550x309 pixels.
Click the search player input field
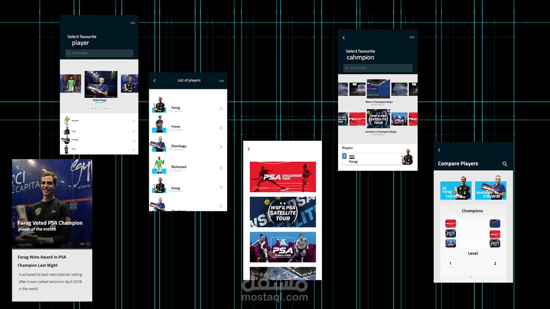(x=99, y=53)
